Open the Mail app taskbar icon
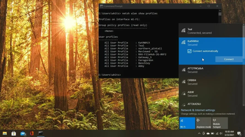 pos(23,133)
